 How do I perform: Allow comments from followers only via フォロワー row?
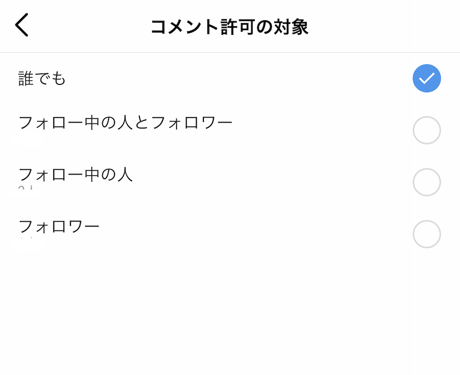coord(230,234)
